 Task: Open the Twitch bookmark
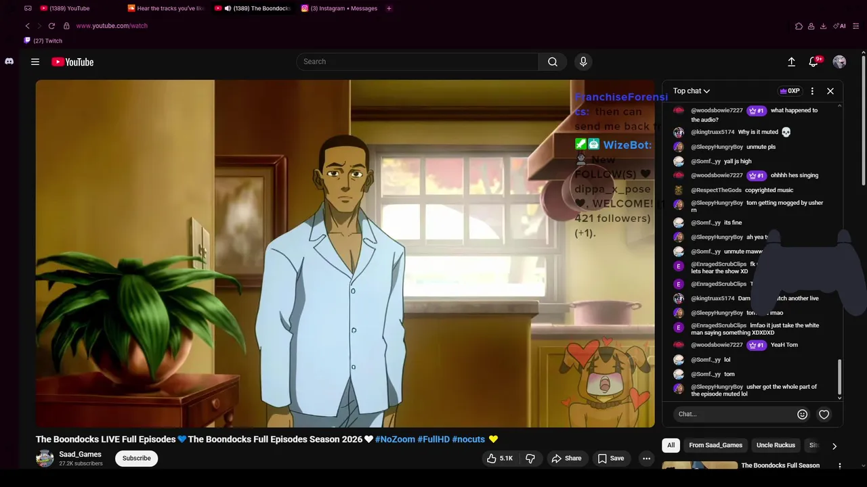pyautogui.click(x=43, y=41)
